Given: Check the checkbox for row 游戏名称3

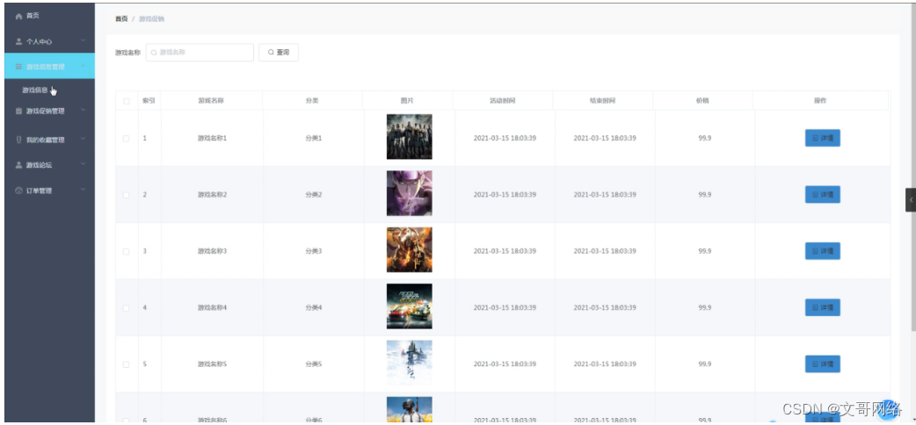Looking at the screenshot, I should click(x=127, y=252).
